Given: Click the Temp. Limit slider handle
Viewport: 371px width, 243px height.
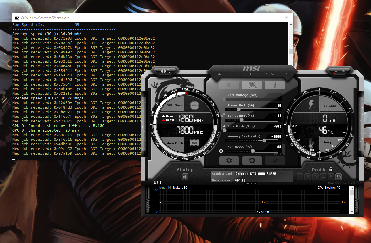Looking at the screenshot, I should [242, 120].
